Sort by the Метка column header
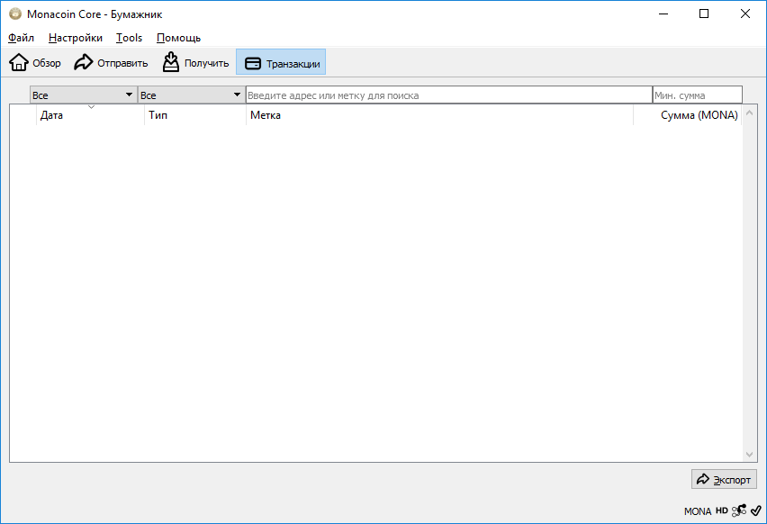The width and height of the screenshot is (767, 524). coord(439,115)
